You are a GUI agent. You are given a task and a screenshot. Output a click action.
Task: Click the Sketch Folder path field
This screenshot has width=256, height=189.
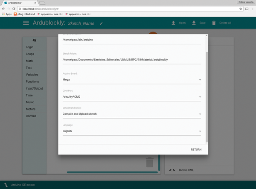click(x=131, y=60)
